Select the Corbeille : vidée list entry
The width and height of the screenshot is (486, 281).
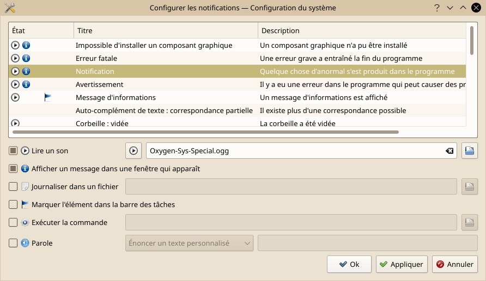tap(237, 122)
